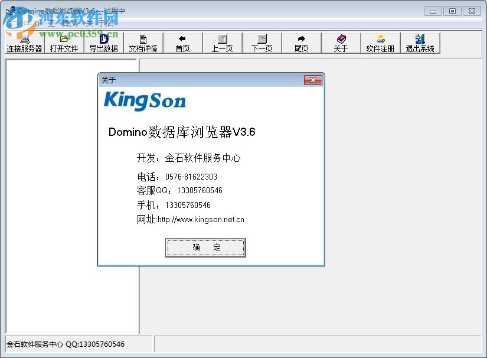Open the 关于 (About) book icon
The width and height of the screenshot is (487, 358).
(341, 43)
